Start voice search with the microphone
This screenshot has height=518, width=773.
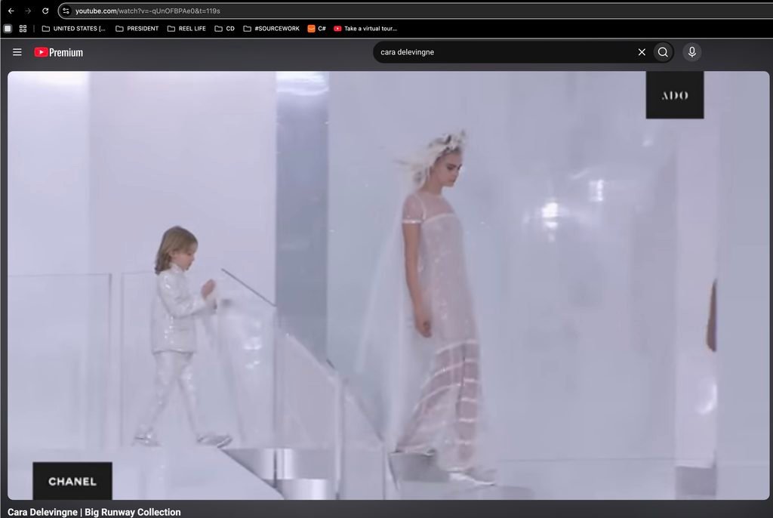point(691,52)
